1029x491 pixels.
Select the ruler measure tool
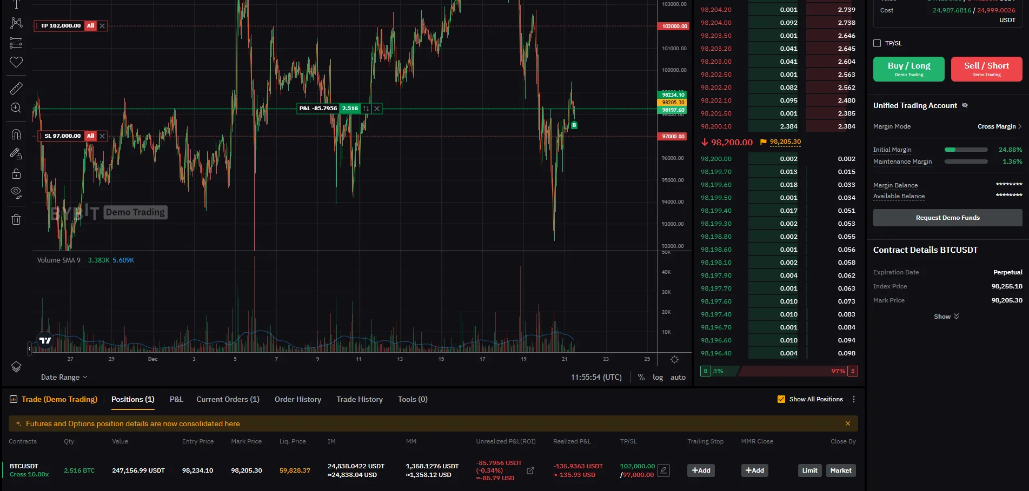coord(16,88)
